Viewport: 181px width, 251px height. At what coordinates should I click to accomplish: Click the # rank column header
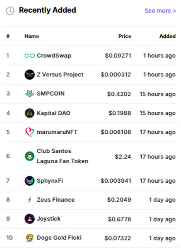click(8, 36)
